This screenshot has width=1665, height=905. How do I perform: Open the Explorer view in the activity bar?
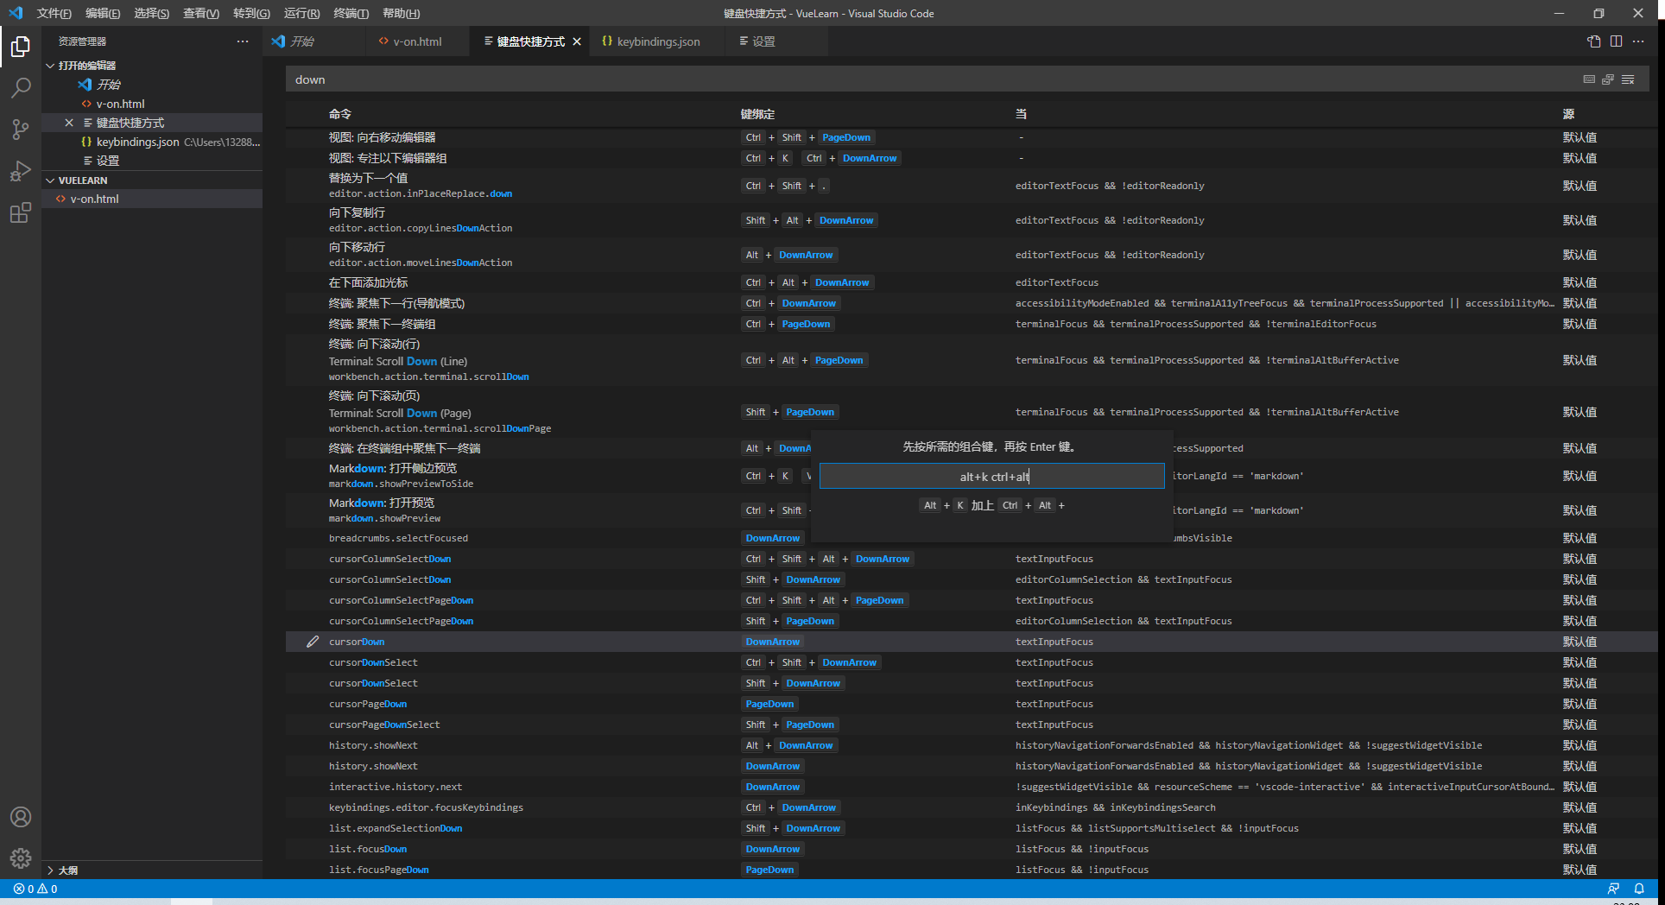21,47
